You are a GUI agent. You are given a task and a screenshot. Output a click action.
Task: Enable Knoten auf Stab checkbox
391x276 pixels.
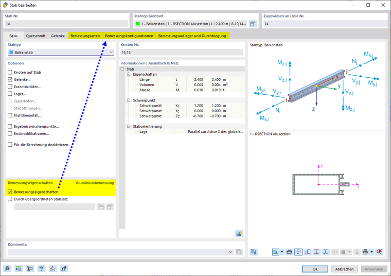(10, 72)
